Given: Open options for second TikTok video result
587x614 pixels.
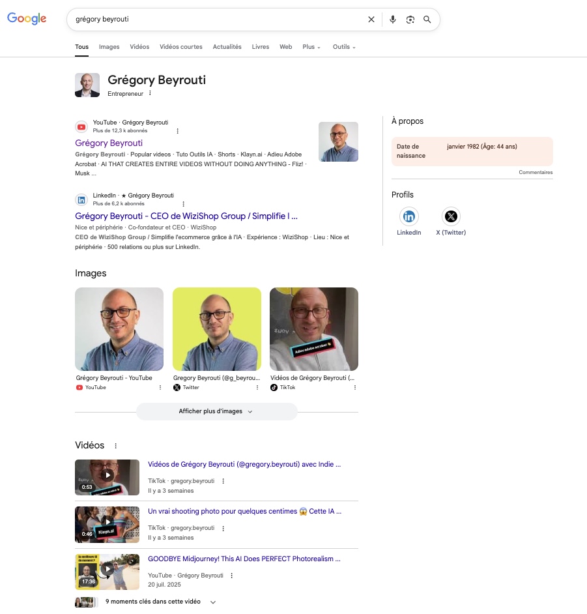Looking at the screenshot, I should point(223,528).
